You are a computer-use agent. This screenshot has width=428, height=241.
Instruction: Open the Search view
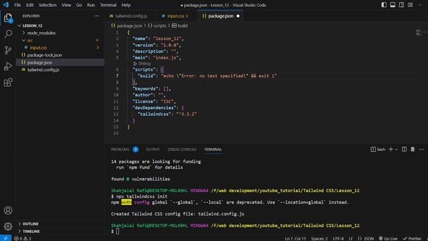click(8, 34)
